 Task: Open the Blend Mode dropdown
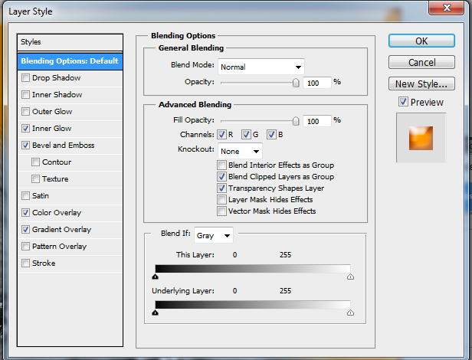[261, 67]
